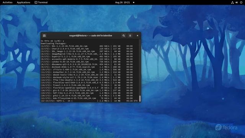Click the CharLS-2.0.0-5 package line
245x138 pixels.
click(87, 49)
